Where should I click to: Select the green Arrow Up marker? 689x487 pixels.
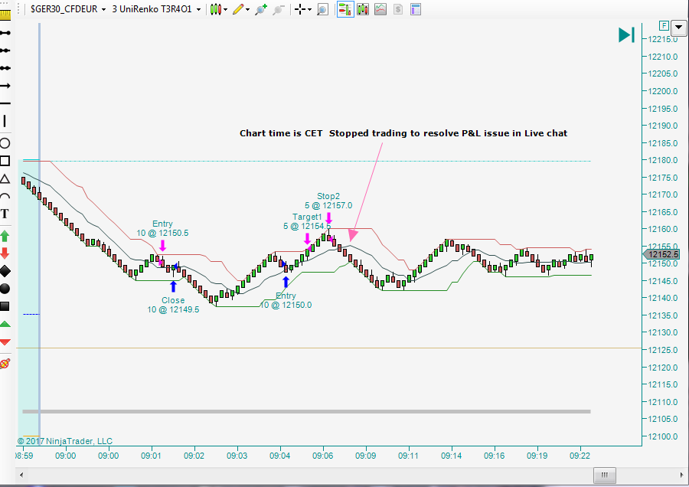click(5, 236)
